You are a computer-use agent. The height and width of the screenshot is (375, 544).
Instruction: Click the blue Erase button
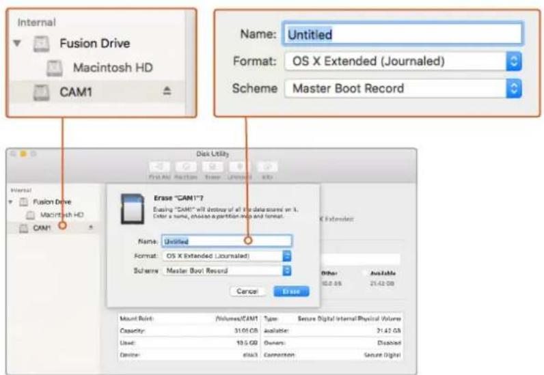tap(291, 291)
